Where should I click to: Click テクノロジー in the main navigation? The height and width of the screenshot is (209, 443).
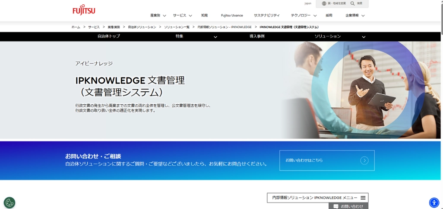tap(301, 15)
